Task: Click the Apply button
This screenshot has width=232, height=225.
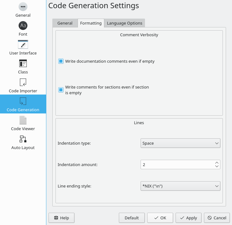Action: (x=188, y=218)
